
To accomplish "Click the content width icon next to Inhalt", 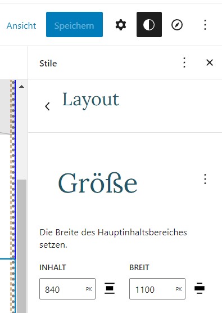I will point(110,288).
